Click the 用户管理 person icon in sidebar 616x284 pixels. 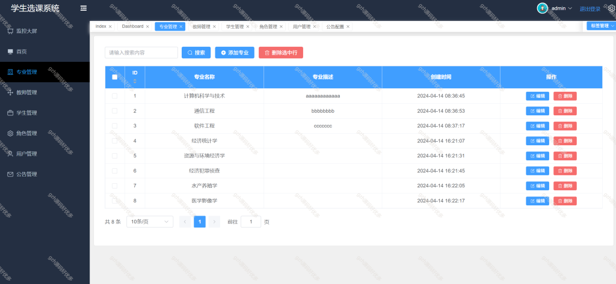[10, 154]
